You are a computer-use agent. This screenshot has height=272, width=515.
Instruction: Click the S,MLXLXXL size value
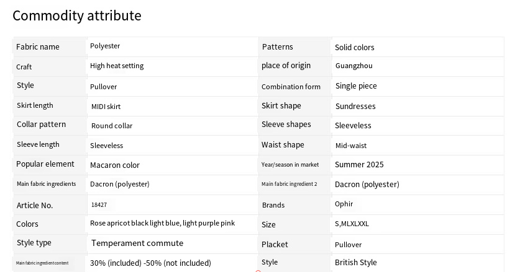pos(352,224)
